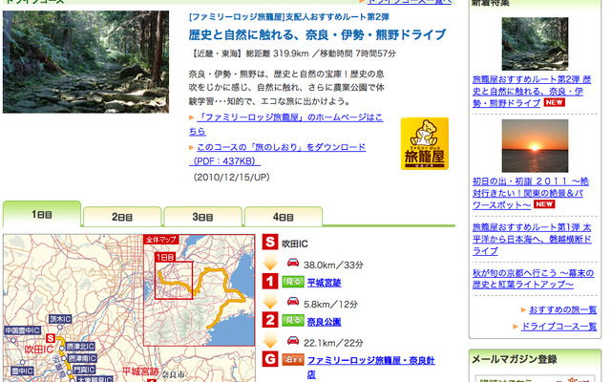Click the 平城宮跡 route link
Screen dimensions: 611x382
(325, 283)
